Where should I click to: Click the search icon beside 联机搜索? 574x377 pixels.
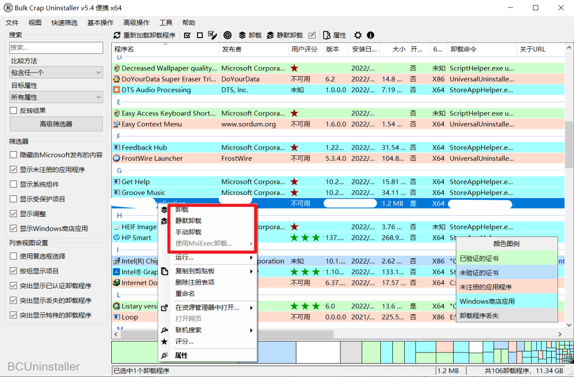(165, 330)
